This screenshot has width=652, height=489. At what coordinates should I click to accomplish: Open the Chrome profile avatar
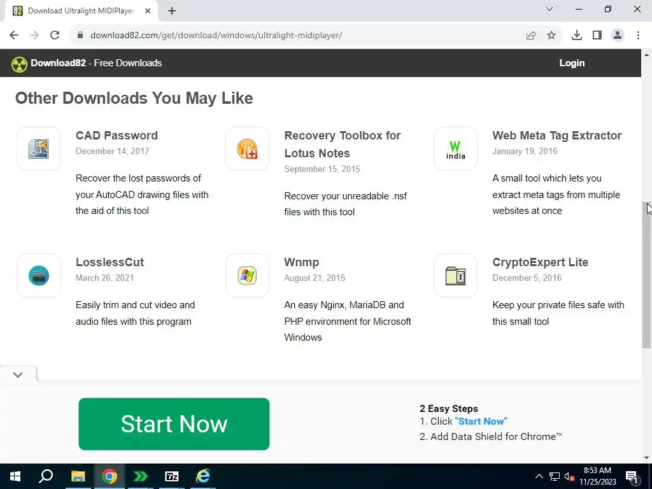(618, 36)
